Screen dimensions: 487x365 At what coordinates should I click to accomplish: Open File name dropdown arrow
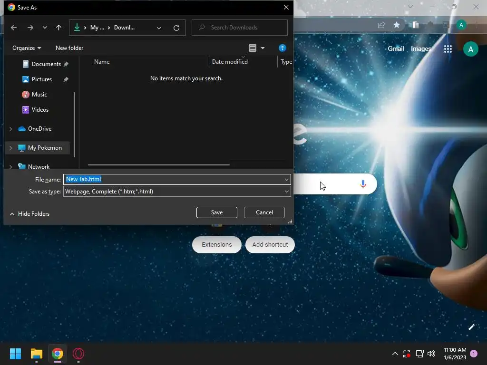pos(286,179)
